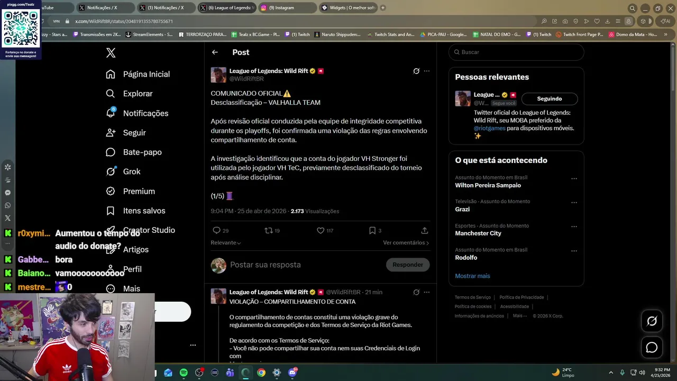Toggle the VPN badge in address bar
This screenshot has width=677, height=381.
pyautogui.click(x=56, y=21)
